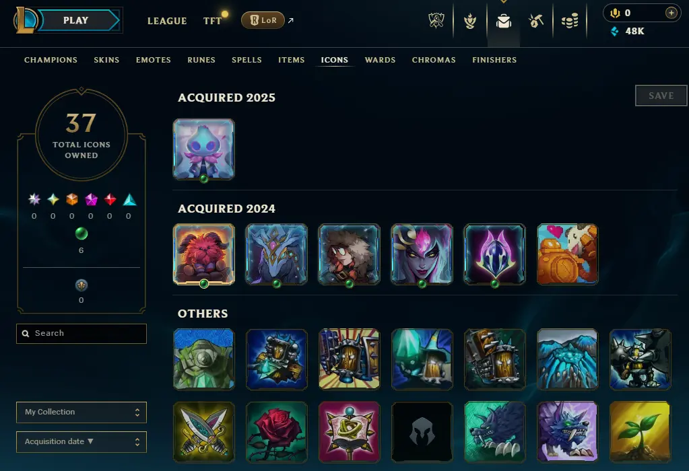Viewport: 689px width, 471px height.
Task: Expand the My Collection dropdown
Action: 81,412
